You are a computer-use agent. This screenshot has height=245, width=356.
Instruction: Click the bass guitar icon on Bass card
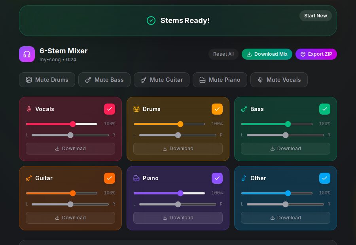[244, 109]
